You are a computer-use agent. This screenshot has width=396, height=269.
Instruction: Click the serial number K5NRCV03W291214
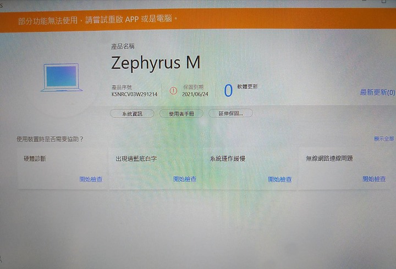click(x=134, y=94)
